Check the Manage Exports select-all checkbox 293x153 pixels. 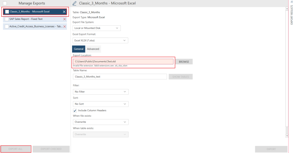pos(5,3)
